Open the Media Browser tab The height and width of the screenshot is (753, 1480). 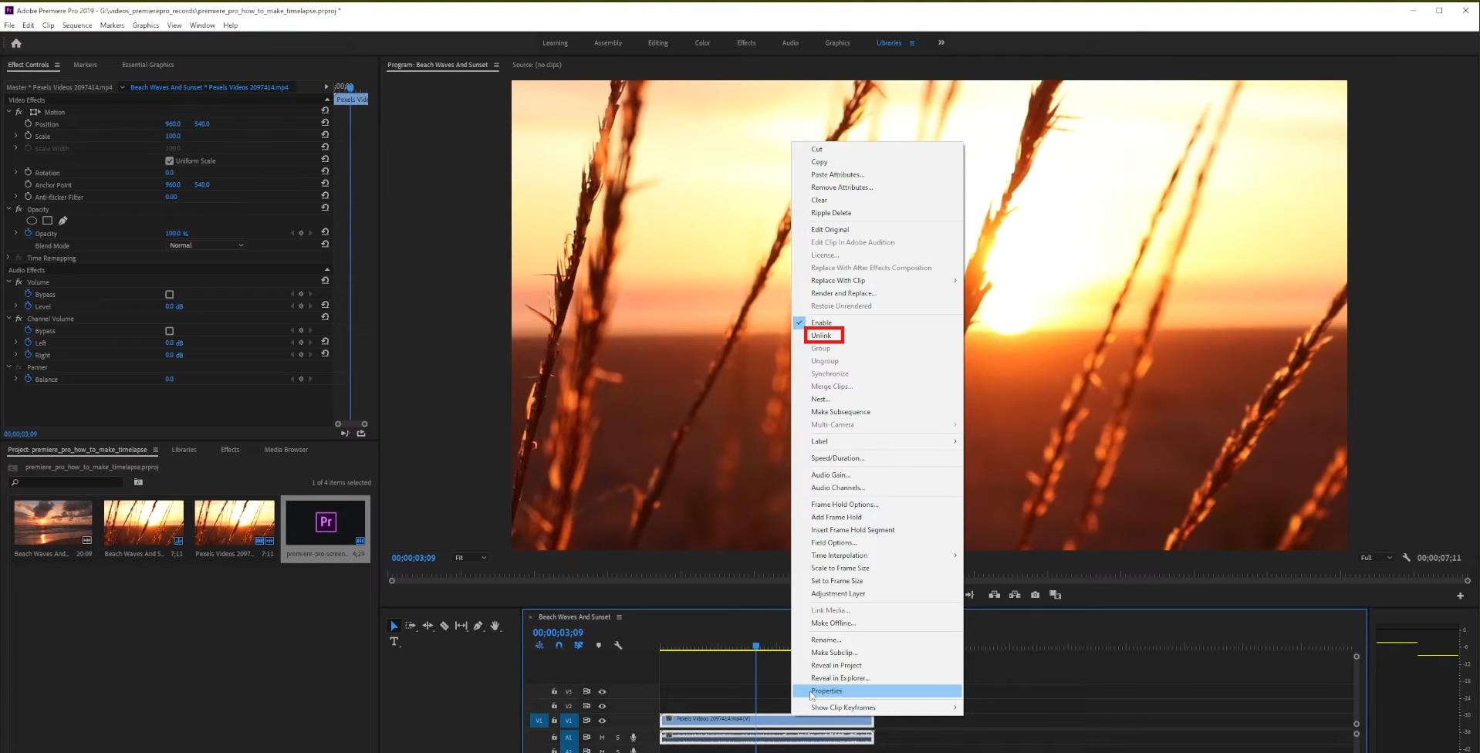pyautogui.click(x=286, y=450)
